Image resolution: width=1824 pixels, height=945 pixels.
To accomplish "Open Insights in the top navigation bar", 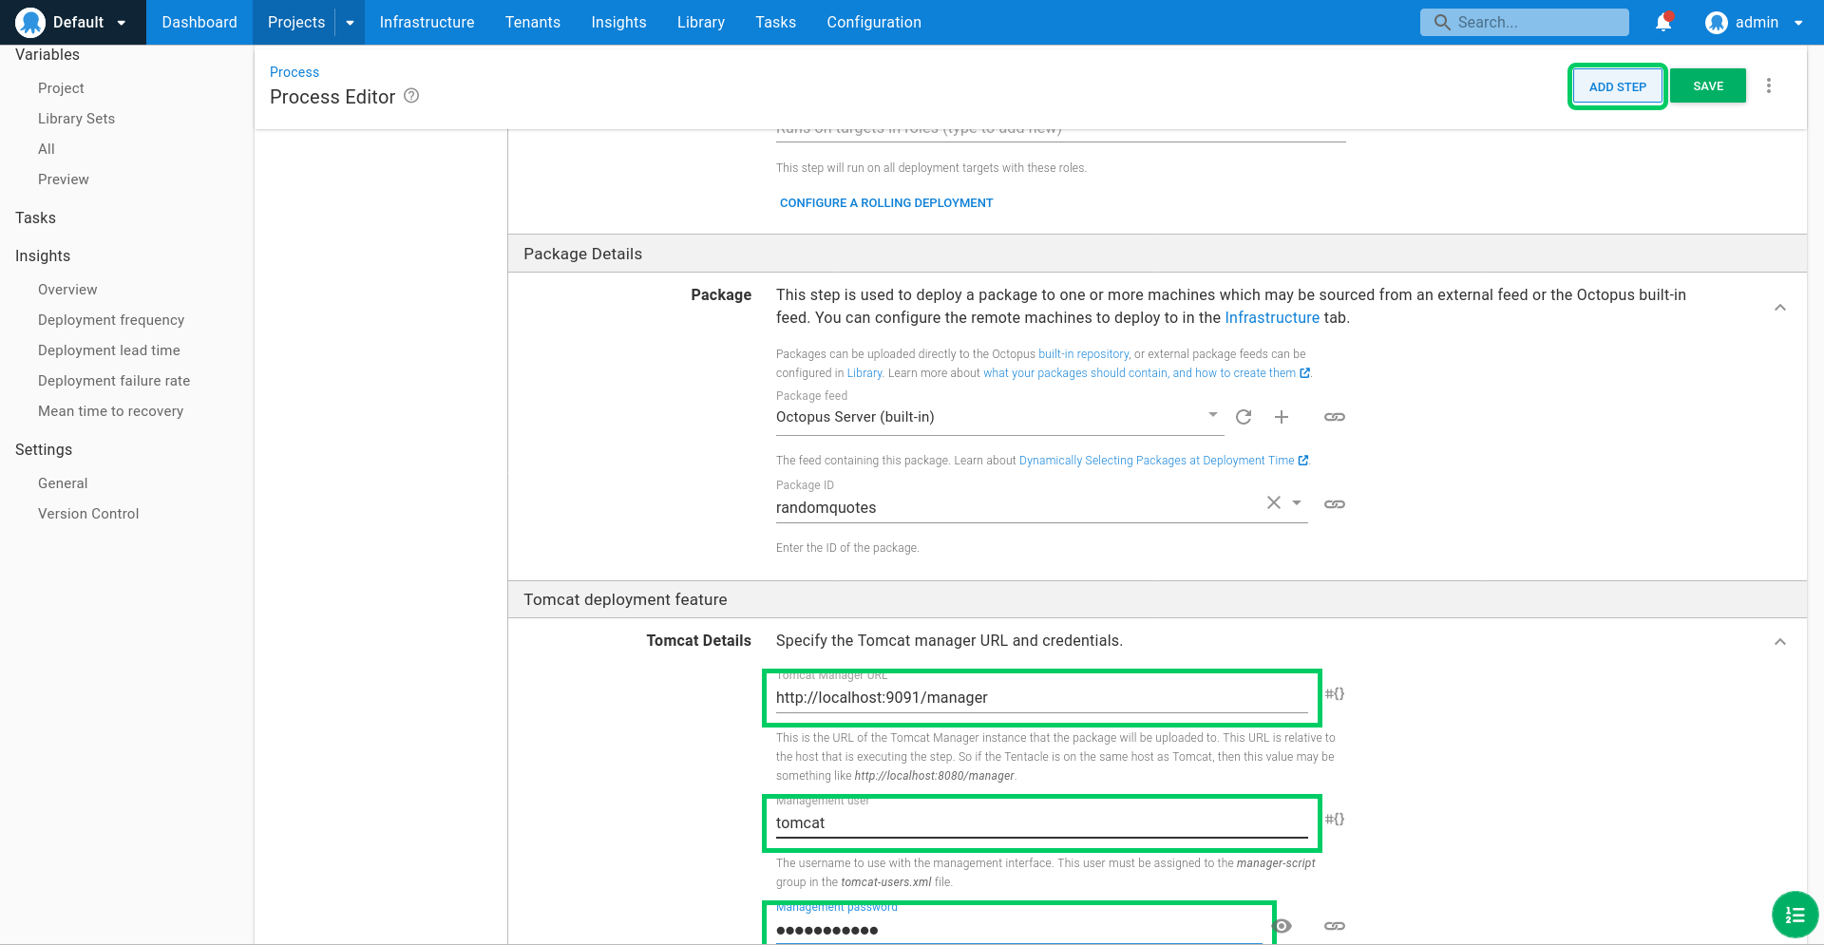I will coord(618,22).
